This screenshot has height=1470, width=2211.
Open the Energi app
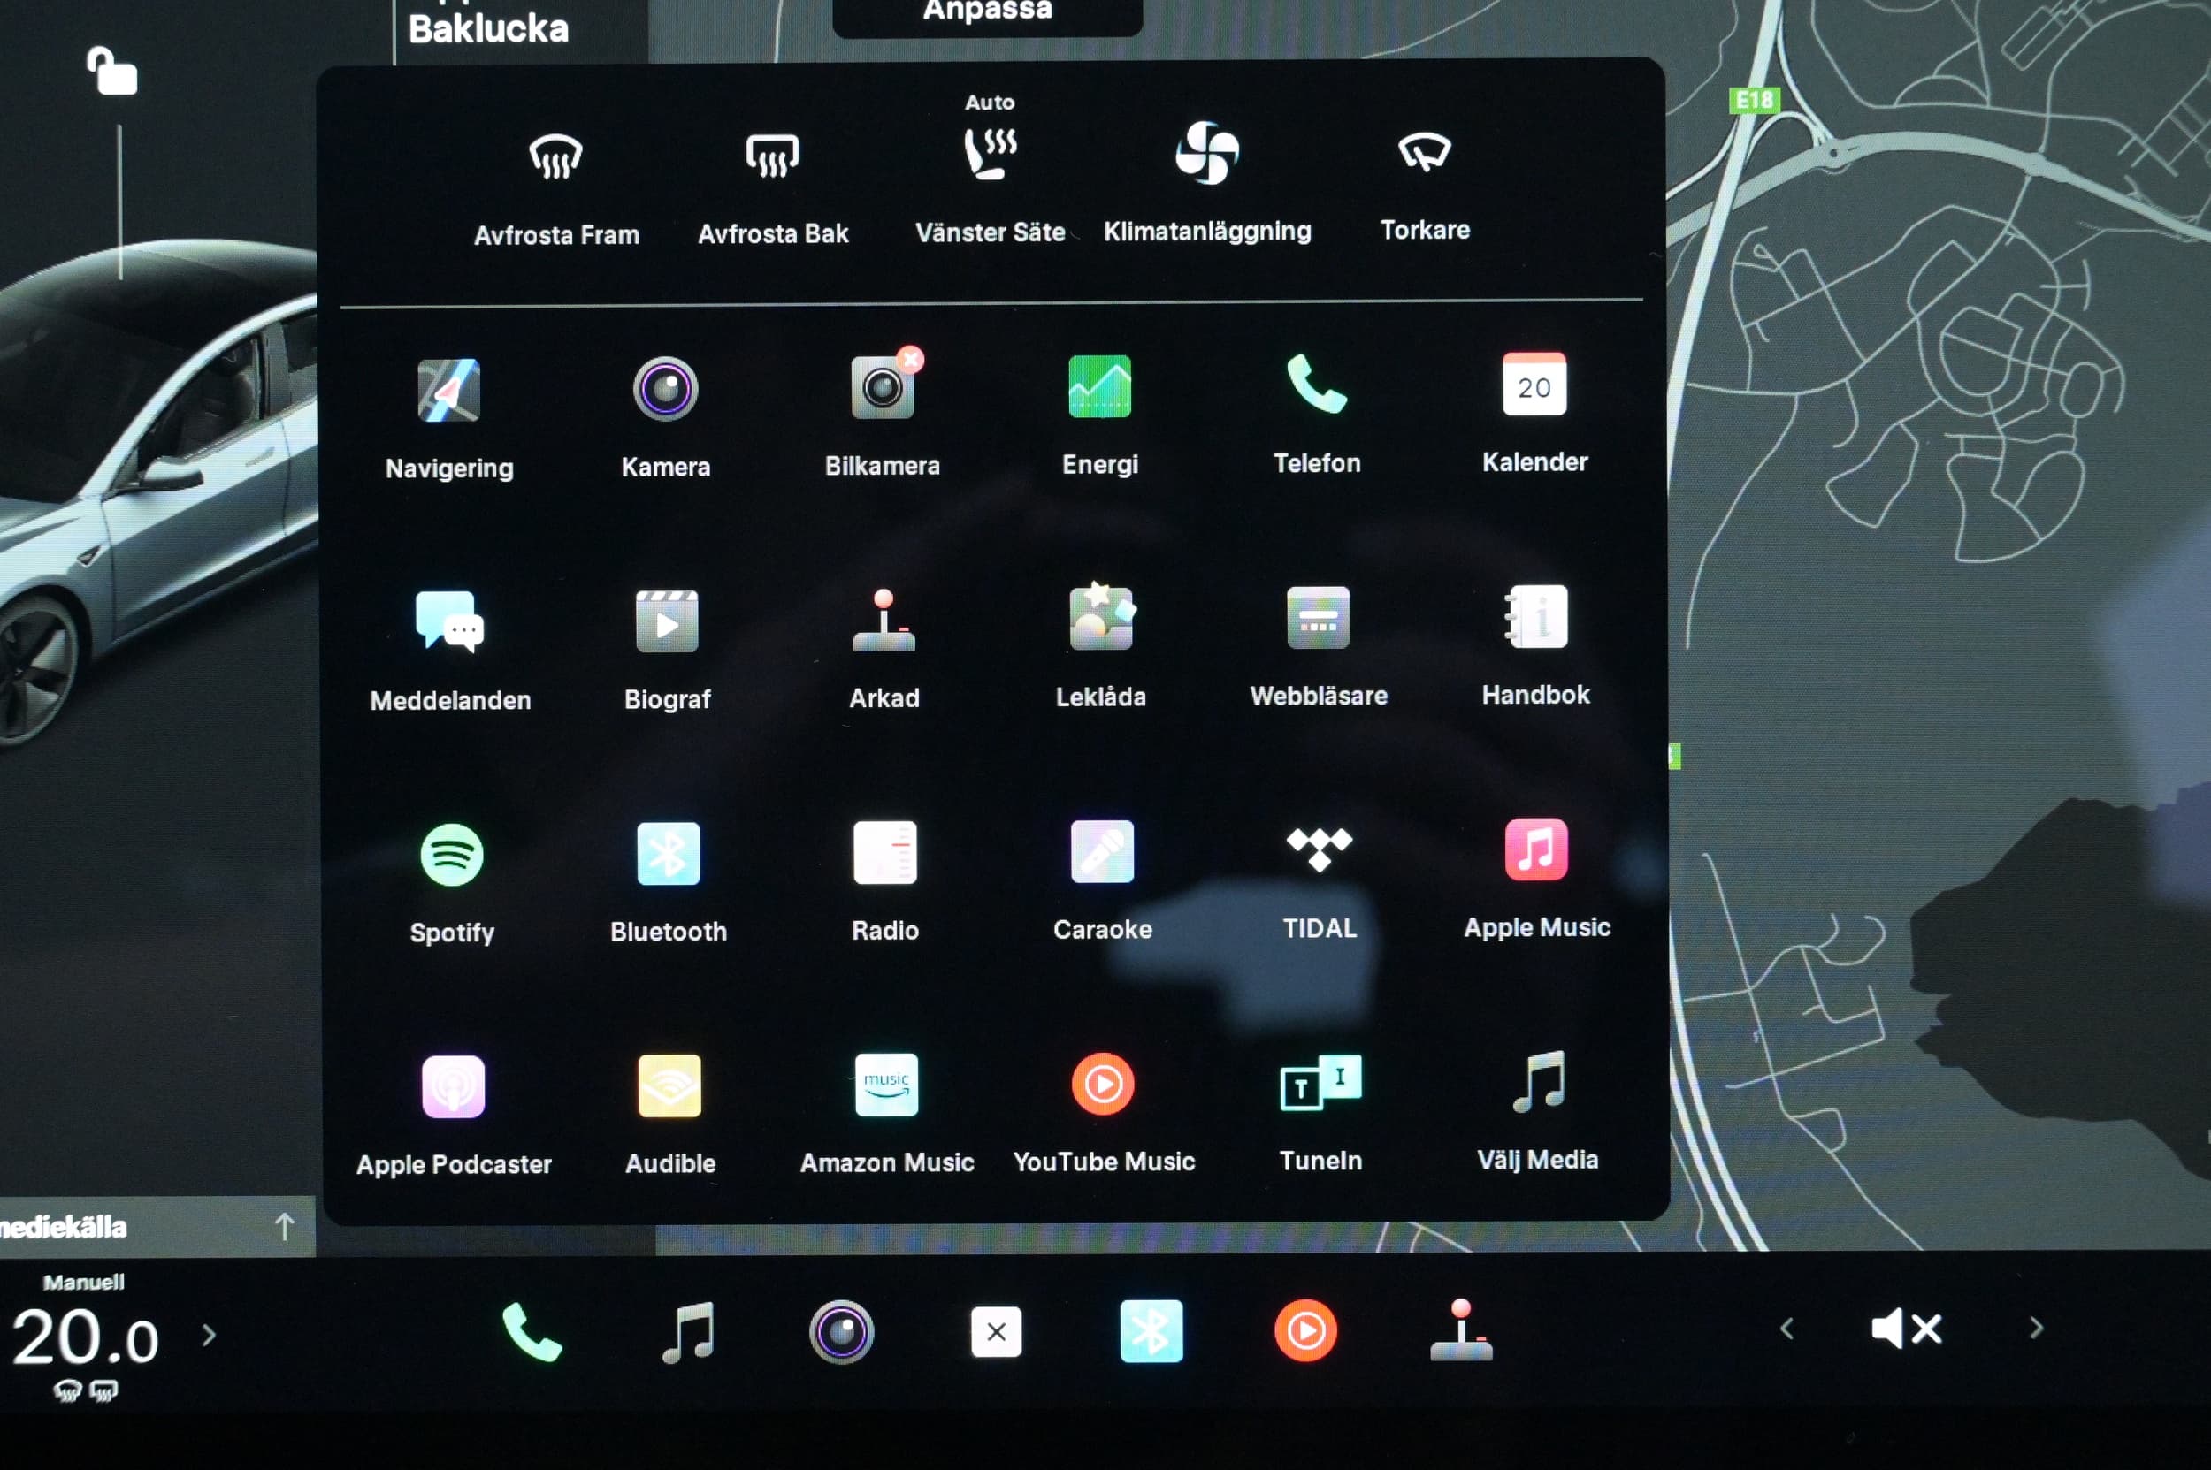click(x=1099, y=387)
